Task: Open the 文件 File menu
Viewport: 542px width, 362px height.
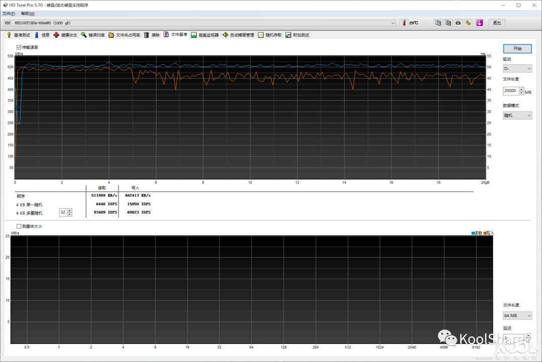Action: click(9, 14)
